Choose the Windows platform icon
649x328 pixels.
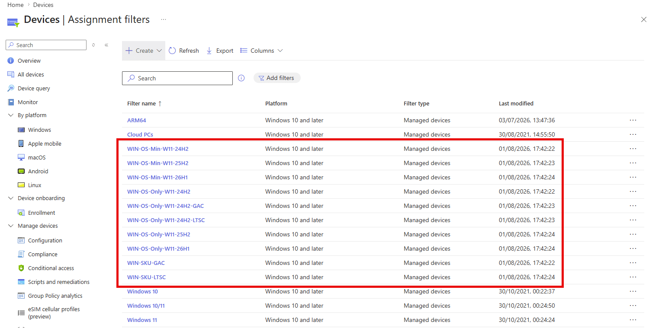[x=21, y=130]
